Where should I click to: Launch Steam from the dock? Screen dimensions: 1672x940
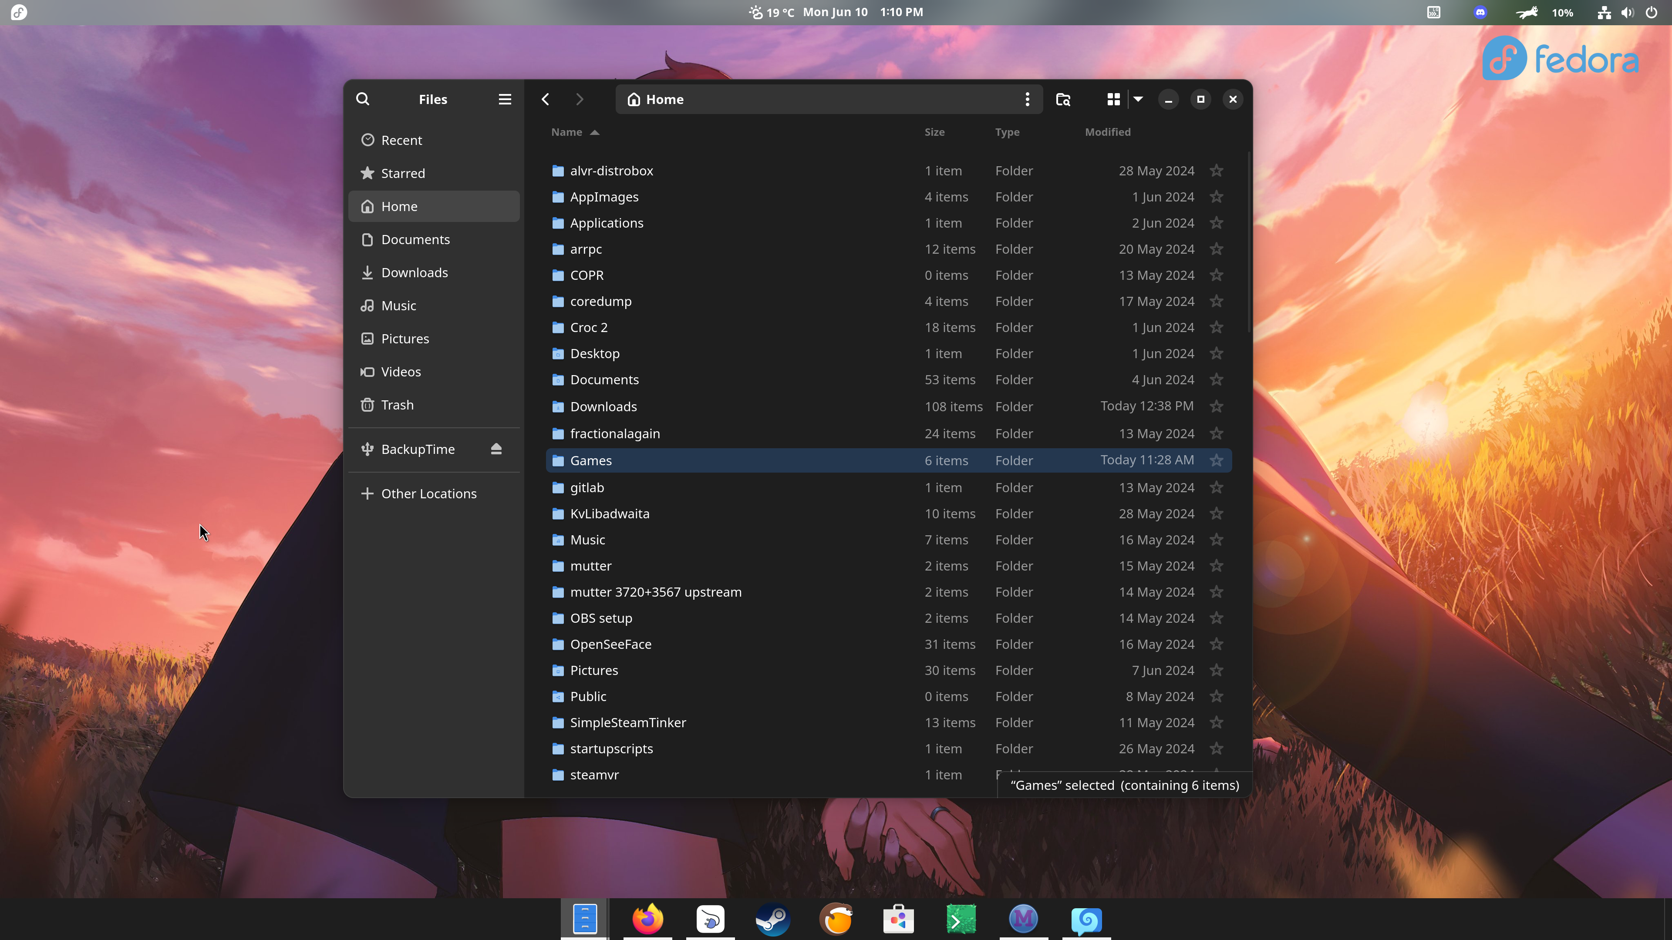tap(772, 919)
